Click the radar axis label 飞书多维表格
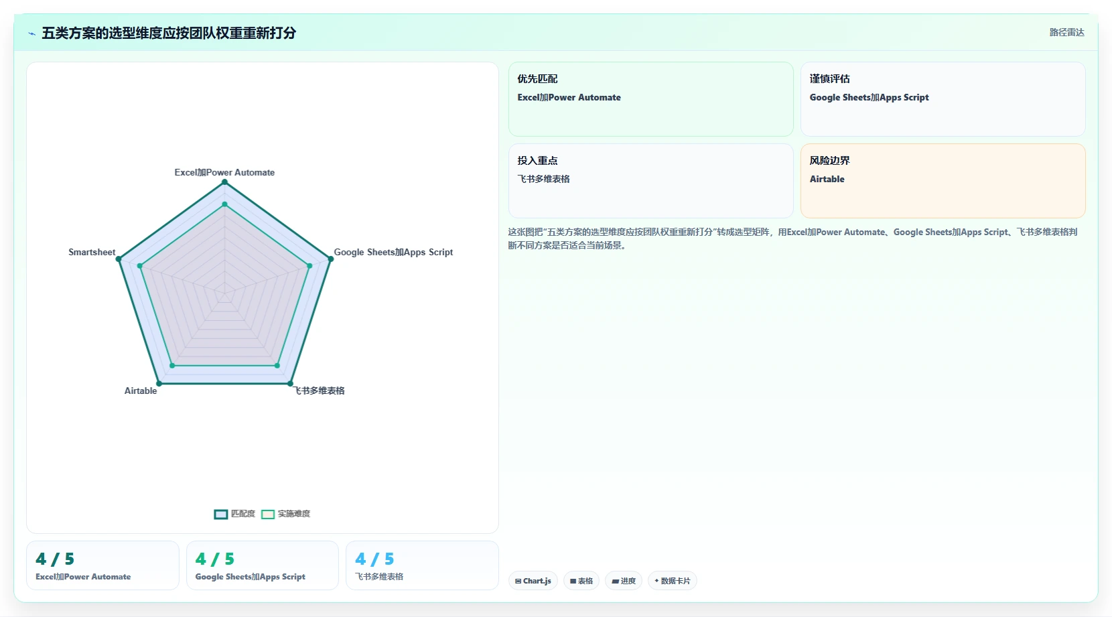 [320, 391]
